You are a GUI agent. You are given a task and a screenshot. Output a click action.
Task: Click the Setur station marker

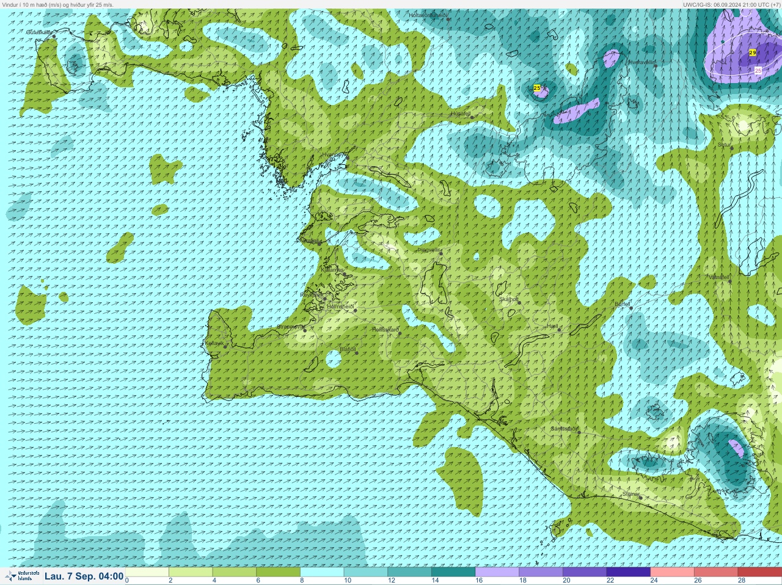tap(731, 148)
